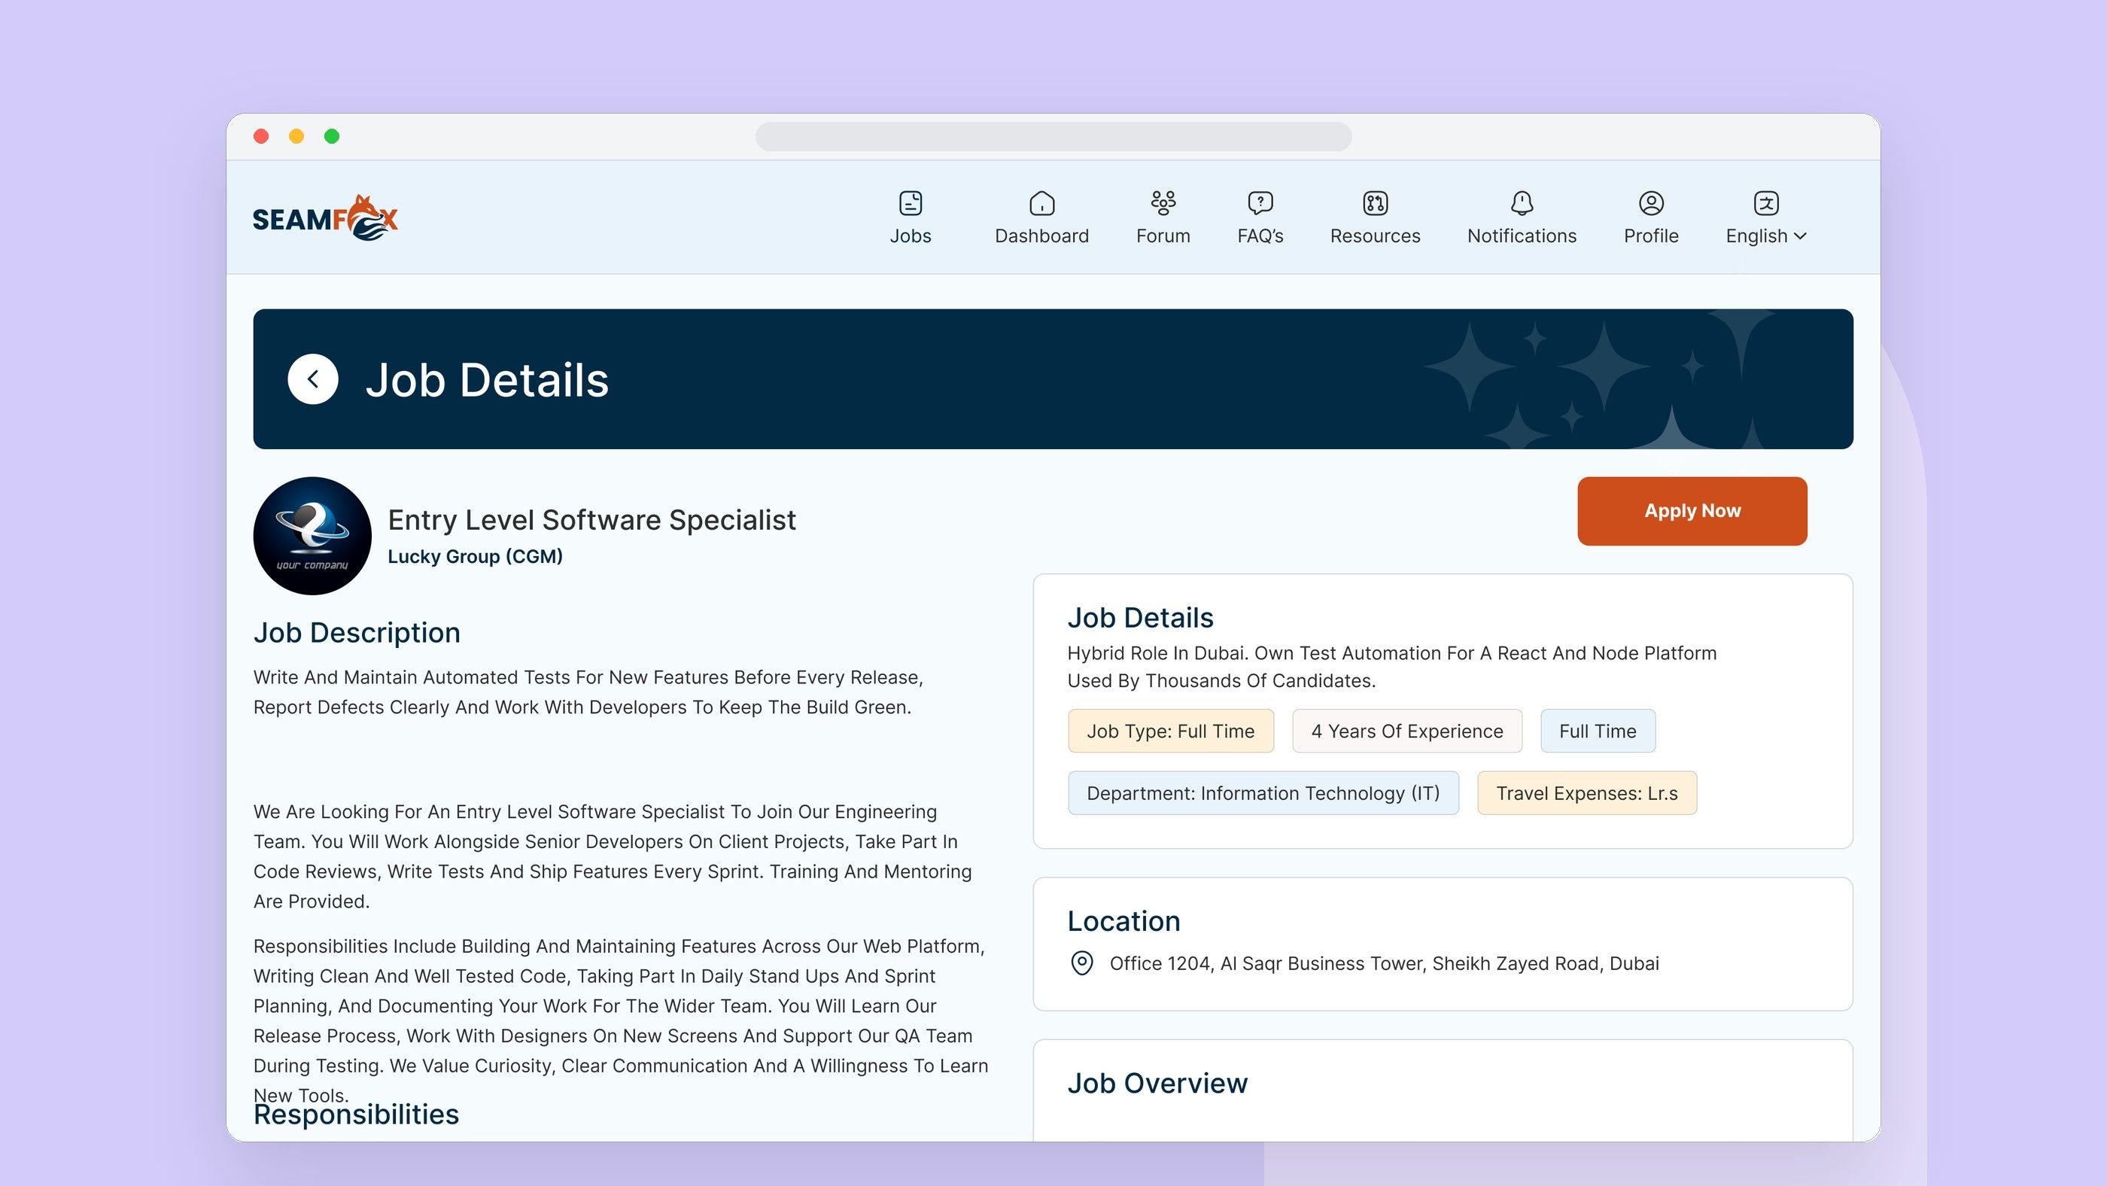Click the Location card heading
This screenshot has width=2107, height=1186.
pyautogui.click(x=1123, y=921)
